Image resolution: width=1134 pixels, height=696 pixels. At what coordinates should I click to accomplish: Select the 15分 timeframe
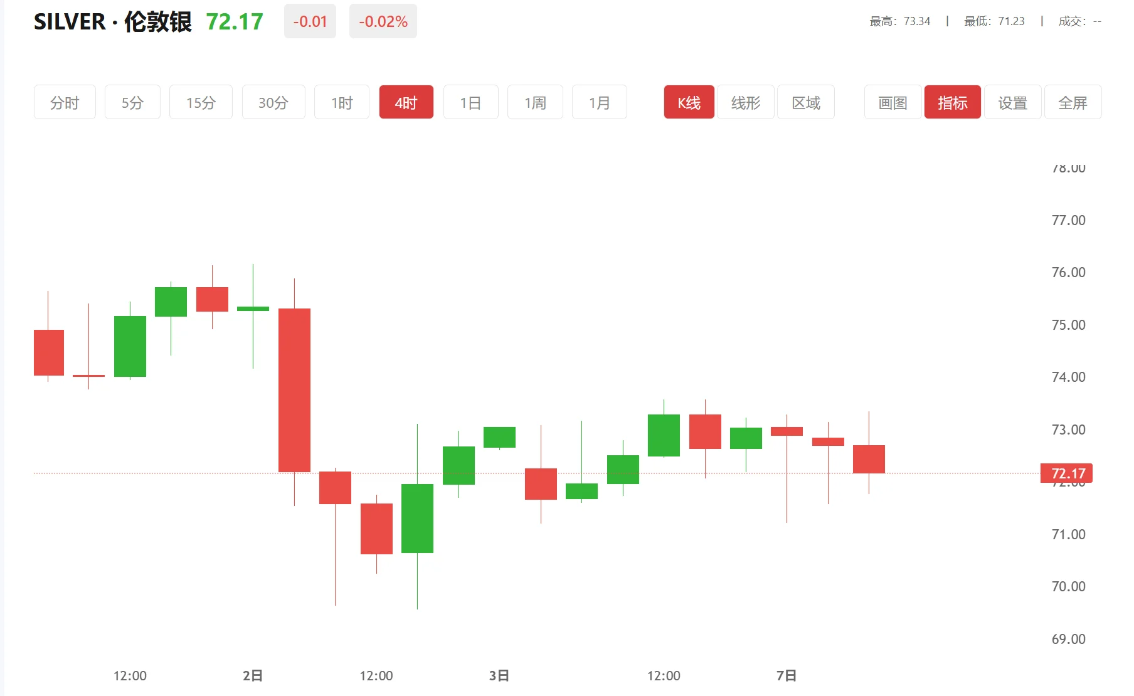click(x=201, y=102)
